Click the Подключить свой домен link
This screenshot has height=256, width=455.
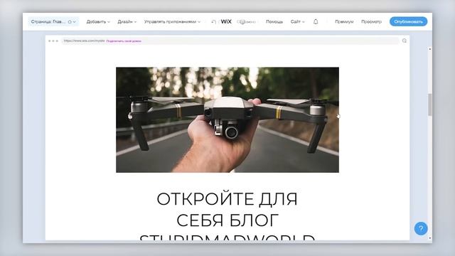pos(124,41)
